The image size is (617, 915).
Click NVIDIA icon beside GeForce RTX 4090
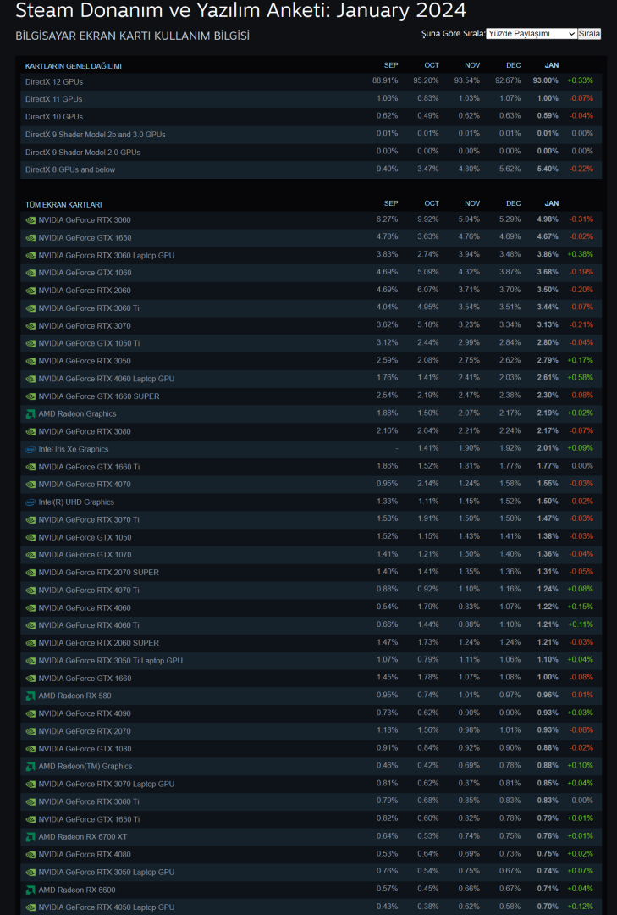tap(30, 713)
